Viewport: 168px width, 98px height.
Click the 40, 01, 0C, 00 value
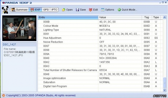click(x=107, y=22)
